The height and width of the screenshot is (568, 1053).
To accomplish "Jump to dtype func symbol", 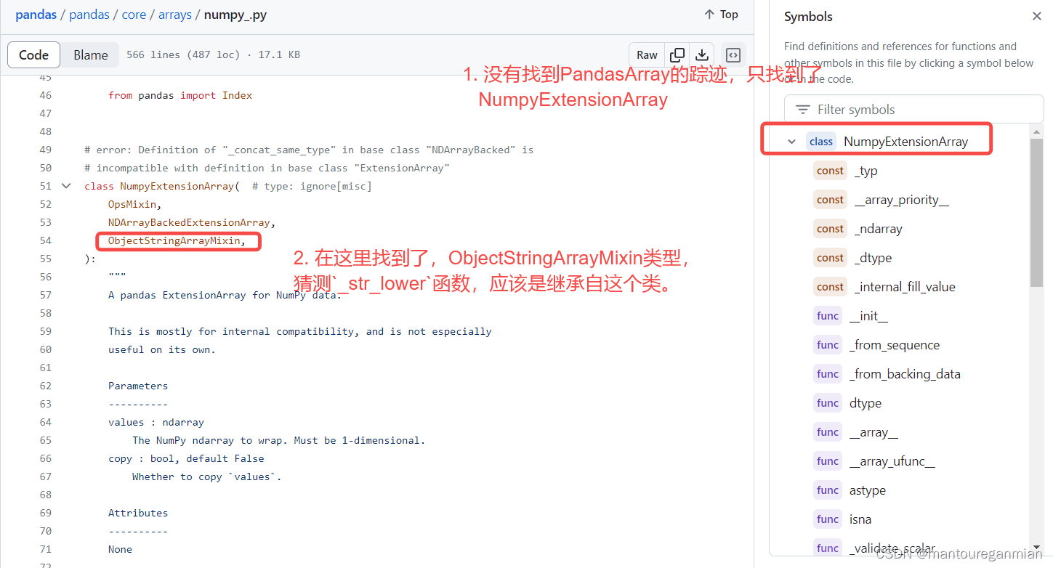I will (866, 403).
